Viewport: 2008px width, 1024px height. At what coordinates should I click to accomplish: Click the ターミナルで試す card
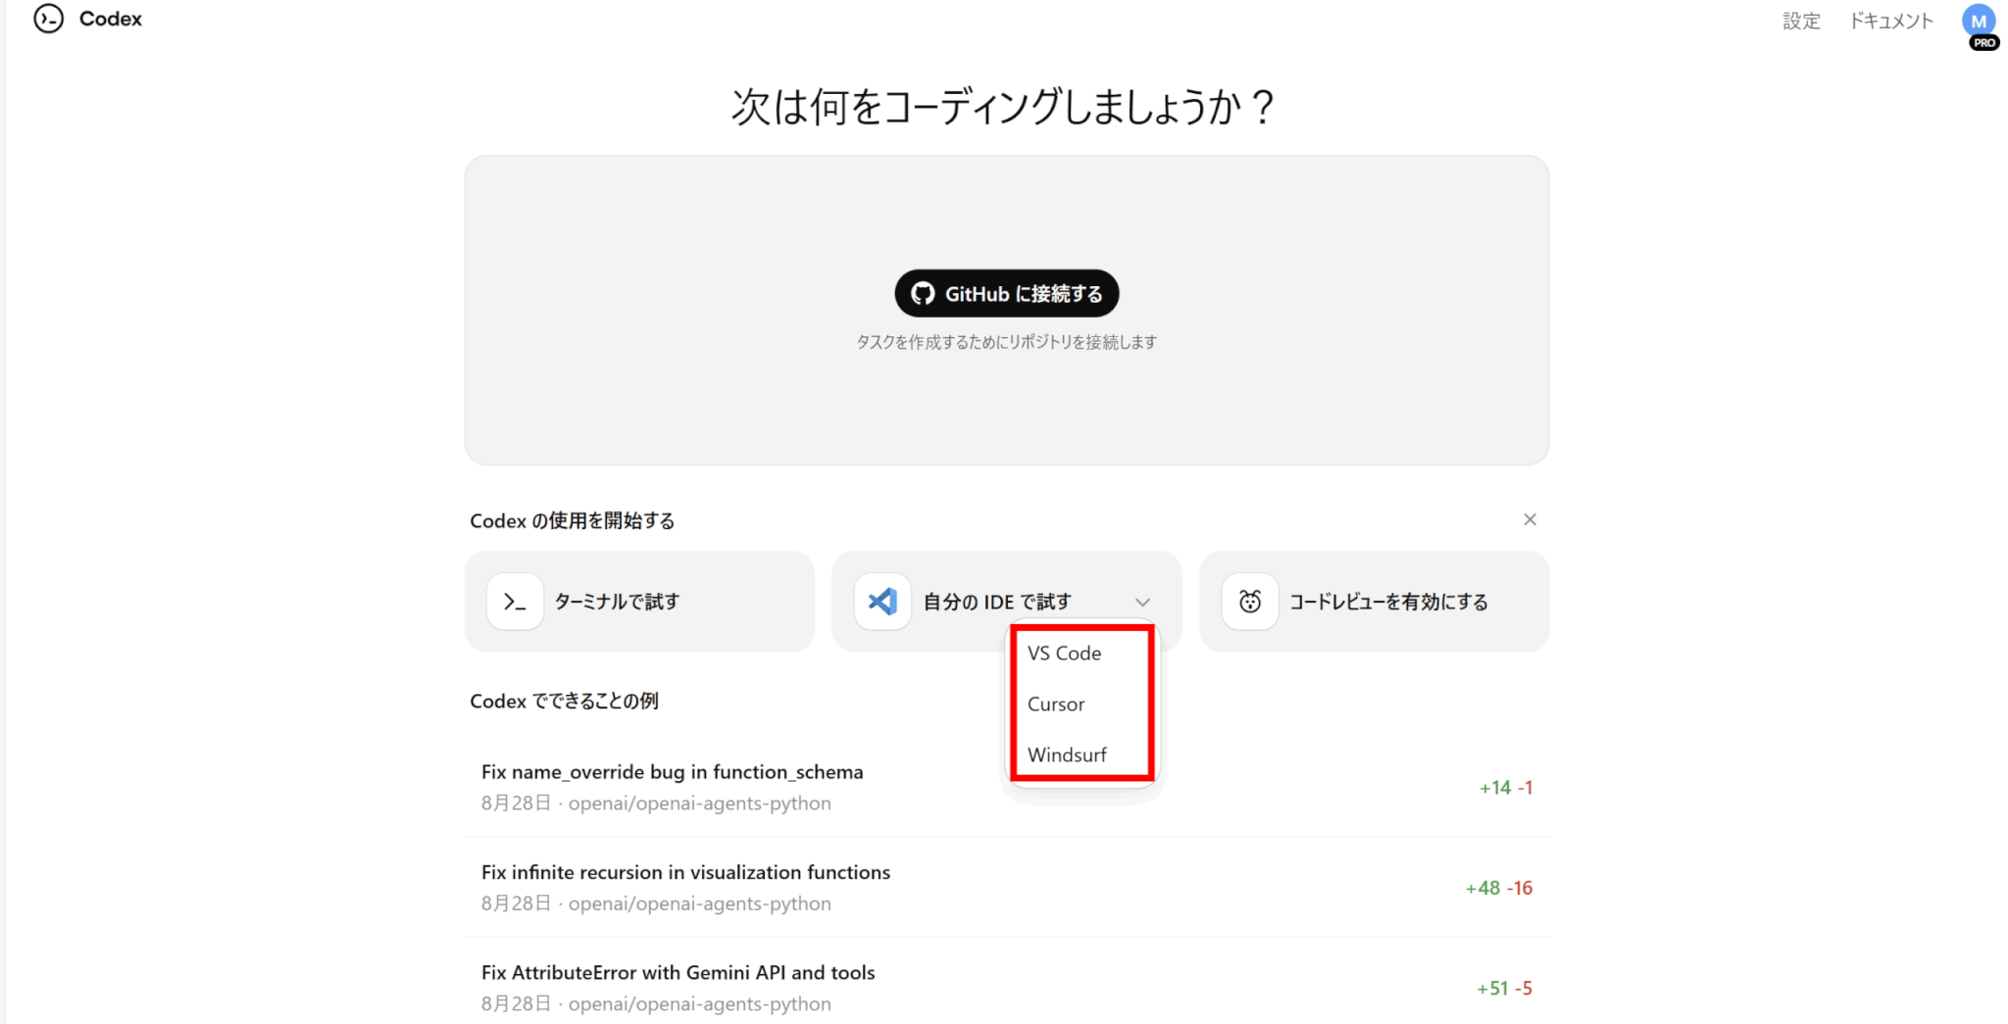coord(639,602)
